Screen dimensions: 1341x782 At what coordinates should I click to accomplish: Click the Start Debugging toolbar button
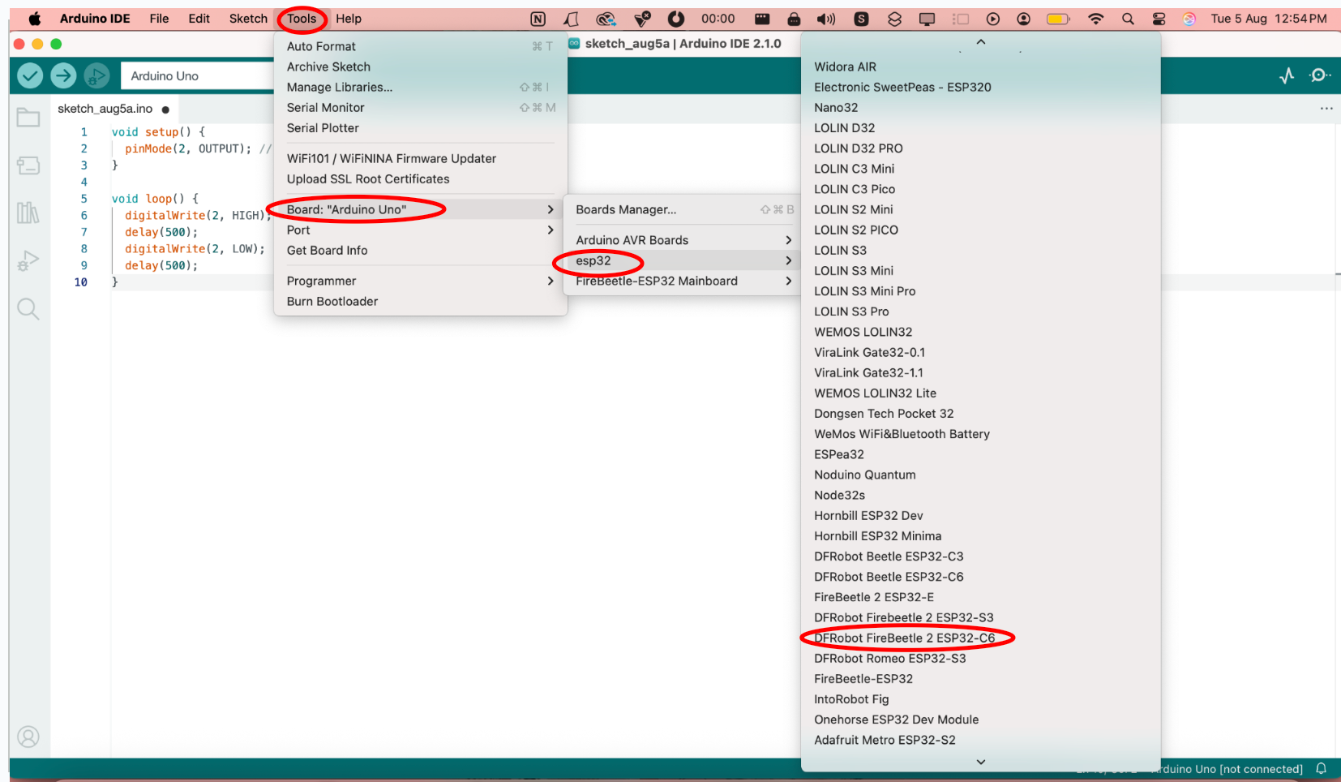point(96,75)
